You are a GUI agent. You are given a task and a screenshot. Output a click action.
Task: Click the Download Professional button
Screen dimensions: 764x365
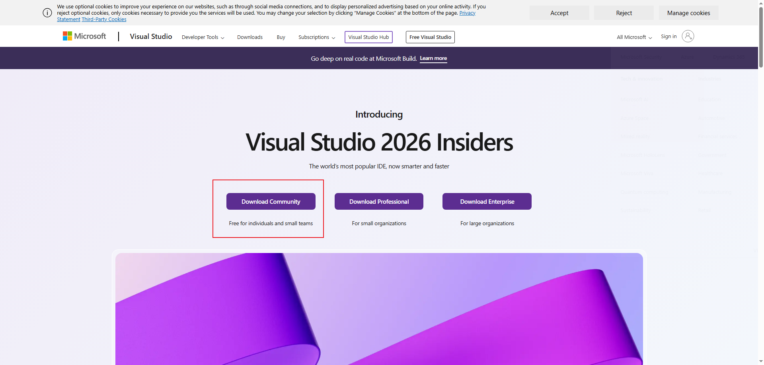pyautogui.click(x=379, y=201)
